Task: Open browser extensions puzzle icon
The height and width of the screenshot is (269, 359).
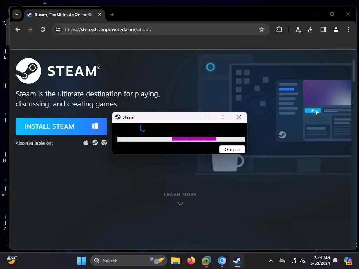Action: [x=279, y=29]
